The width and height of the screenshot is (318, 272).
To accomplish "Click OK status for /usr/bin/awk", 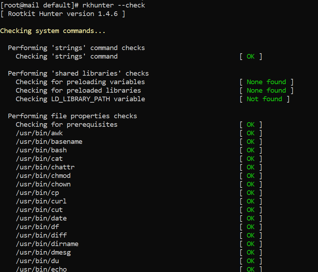I will pyautogui.click(x=251, y=133).
